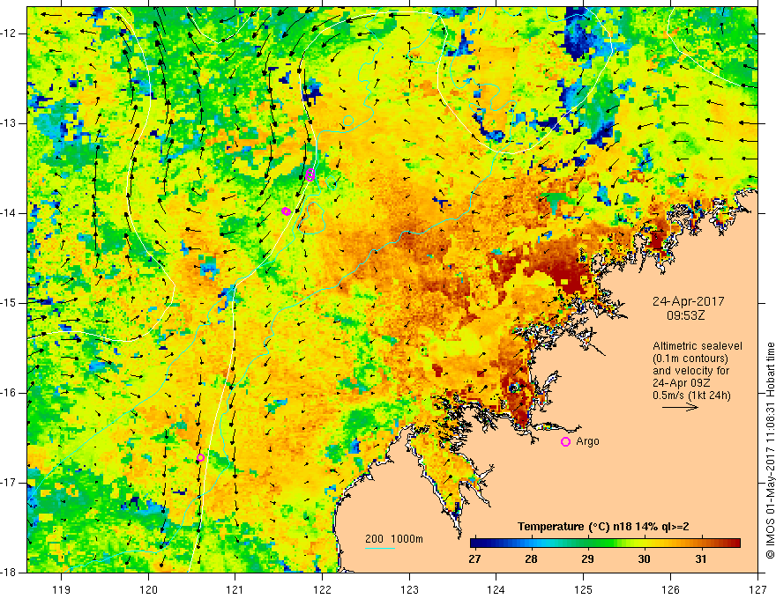Click the longitude axis label 126

(670, 589)
